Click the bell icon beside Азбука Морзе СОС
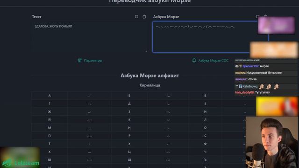 [194, 60]
